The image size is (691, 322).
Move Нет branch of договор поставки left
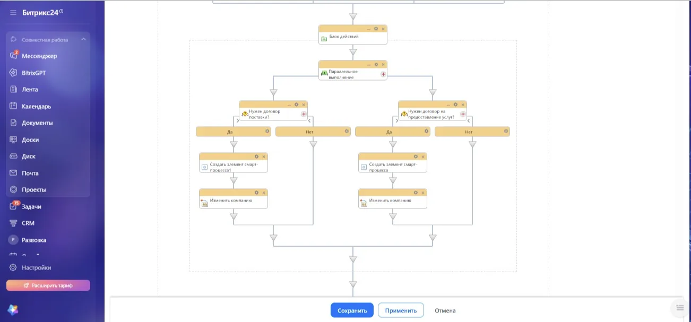pos(309,121)
